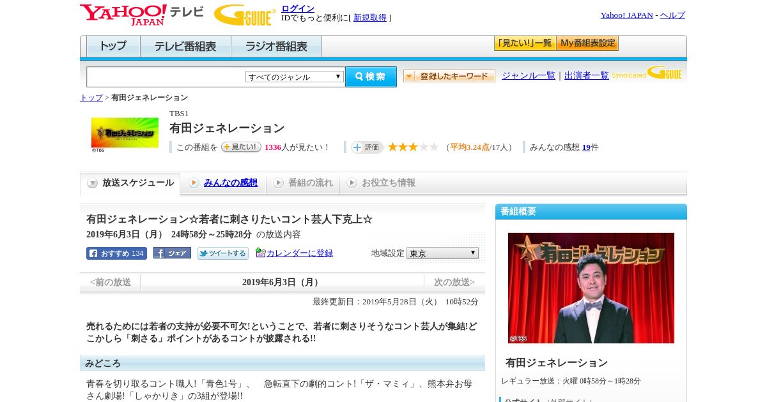Image resolution: width=767 pixels, height=402 pixels.
Task: Click the Yahoo! JAPAN テレビ logo
Action: 142,15
